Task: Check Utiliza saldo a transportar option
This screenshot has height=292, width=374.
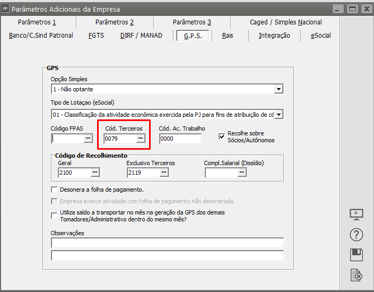Action: point(54,215)
